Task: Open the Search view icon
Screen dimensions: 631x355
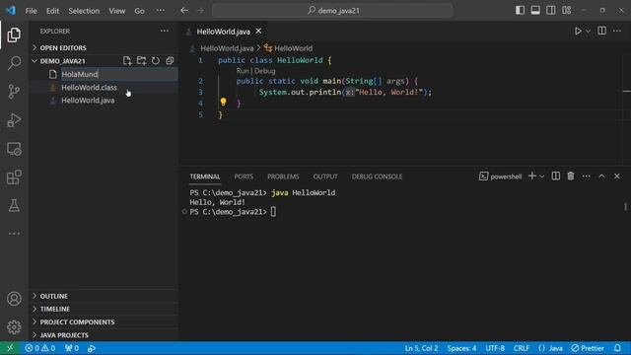Action: tap(14, 63)
